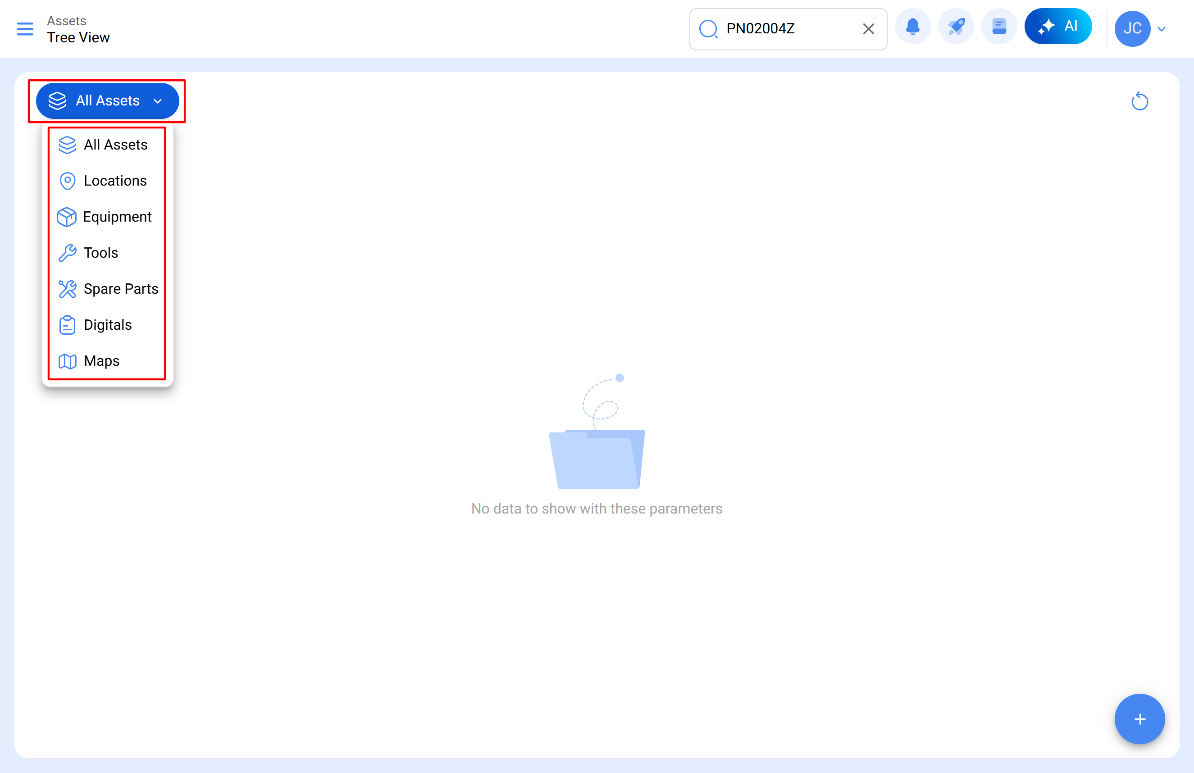Pick All Assets option in list
This screenshot has height=773, width=1194.
click(115, 145)
